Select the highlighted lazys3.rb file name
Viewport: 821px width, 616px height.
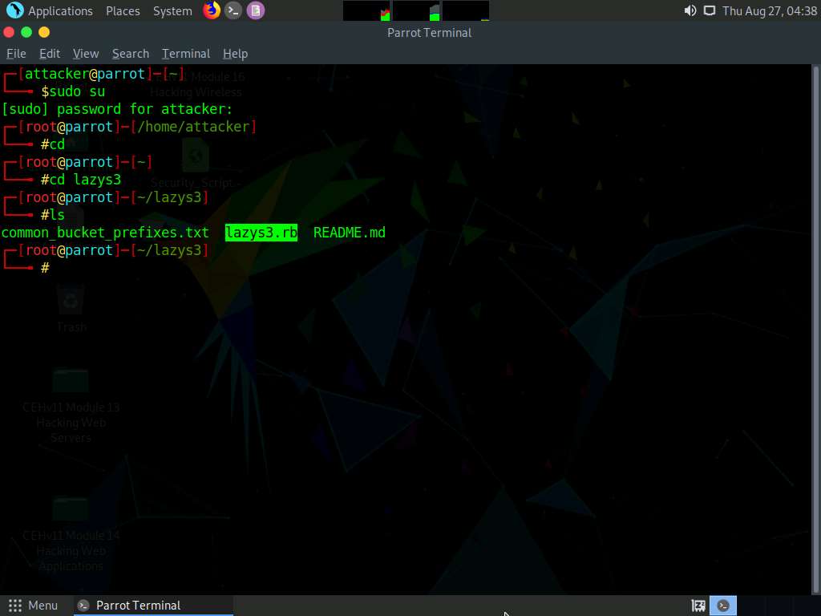tap(261, 233)
